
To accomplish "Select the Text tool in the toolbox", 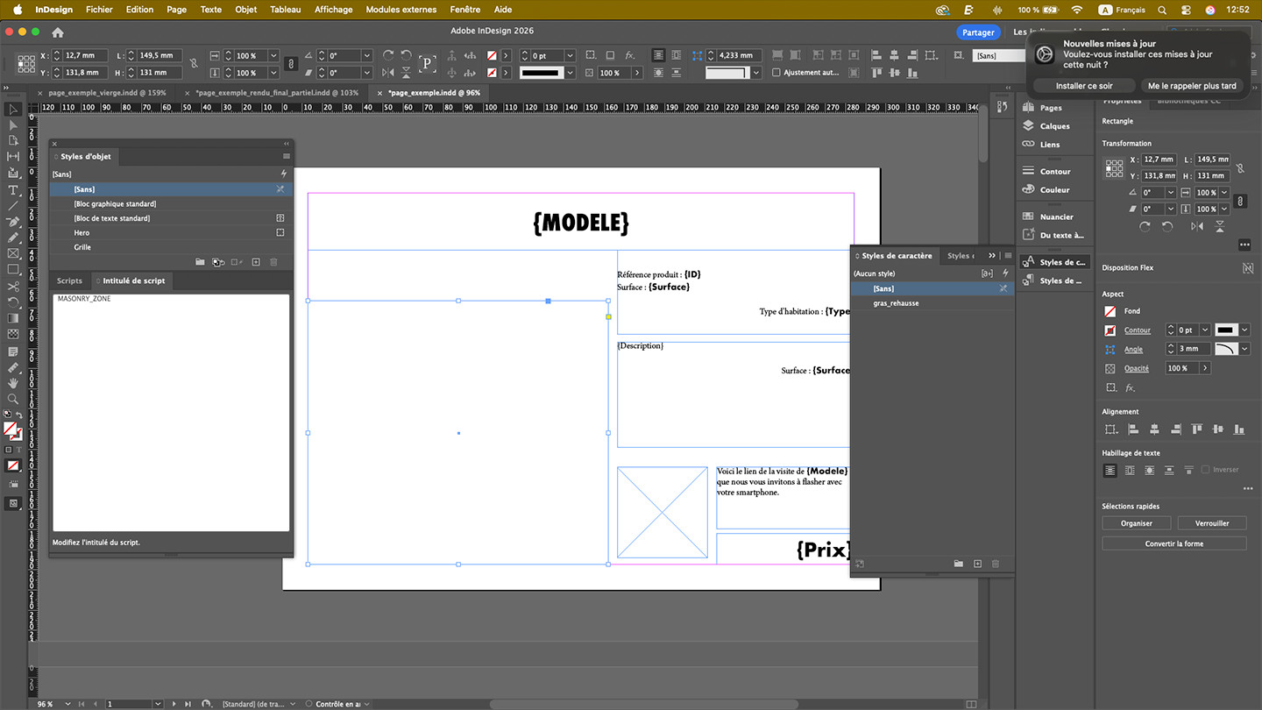I will 13,190.
